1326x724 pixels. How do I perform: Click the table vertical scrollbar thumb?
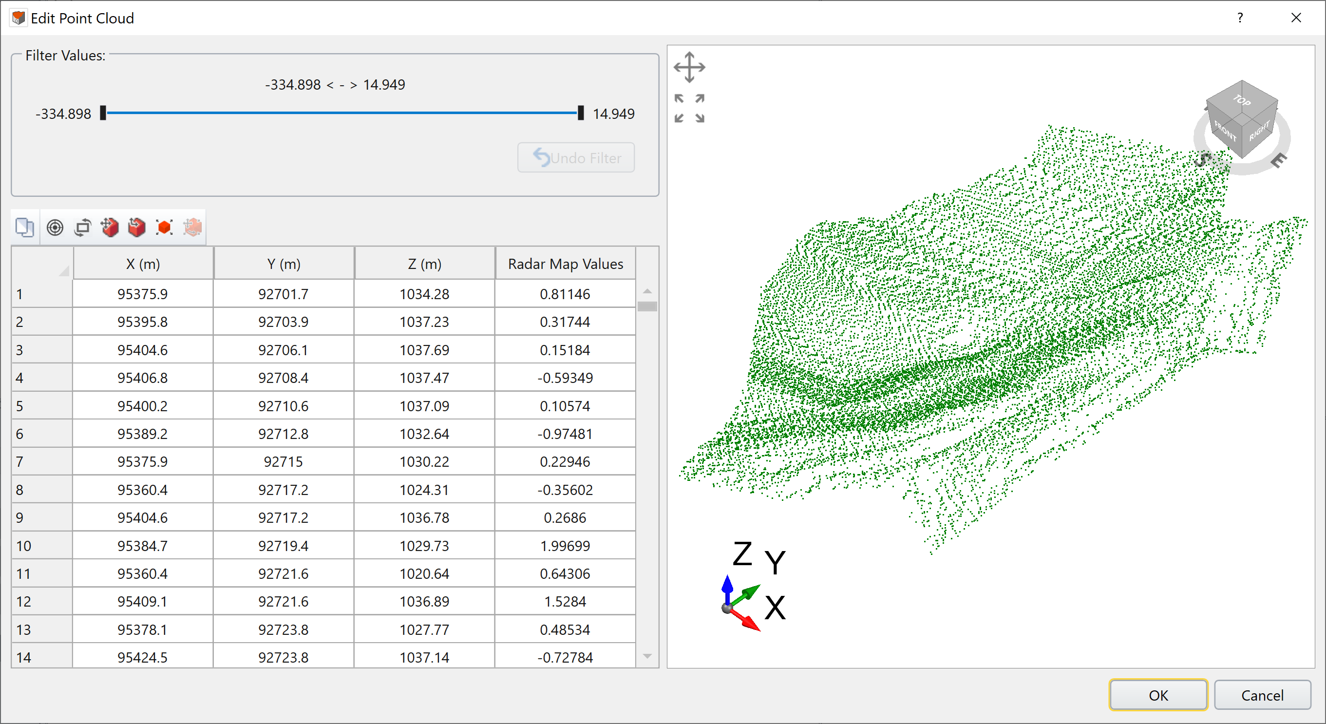647,306
